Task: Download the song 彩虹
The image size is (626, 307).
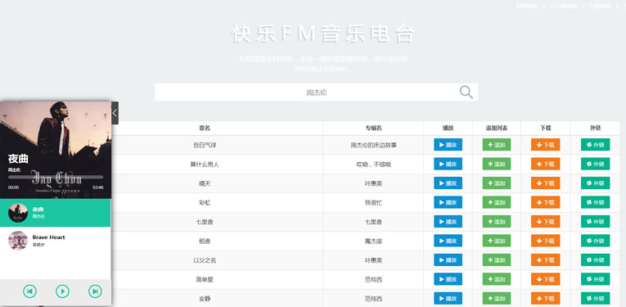Action: [x=545, y=202]
